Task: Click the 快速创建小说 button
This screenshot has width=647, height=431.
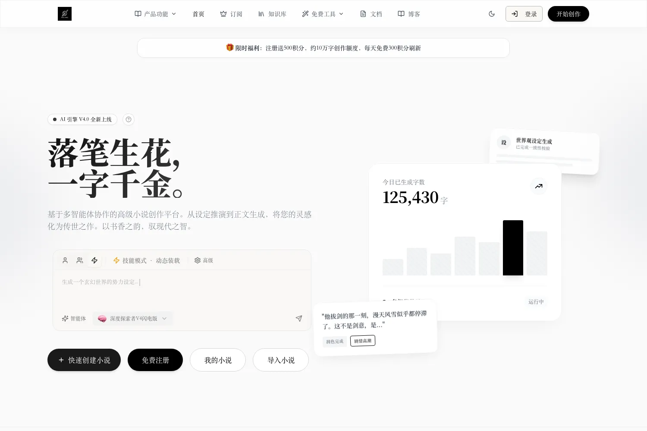Action: click(84, 360)
